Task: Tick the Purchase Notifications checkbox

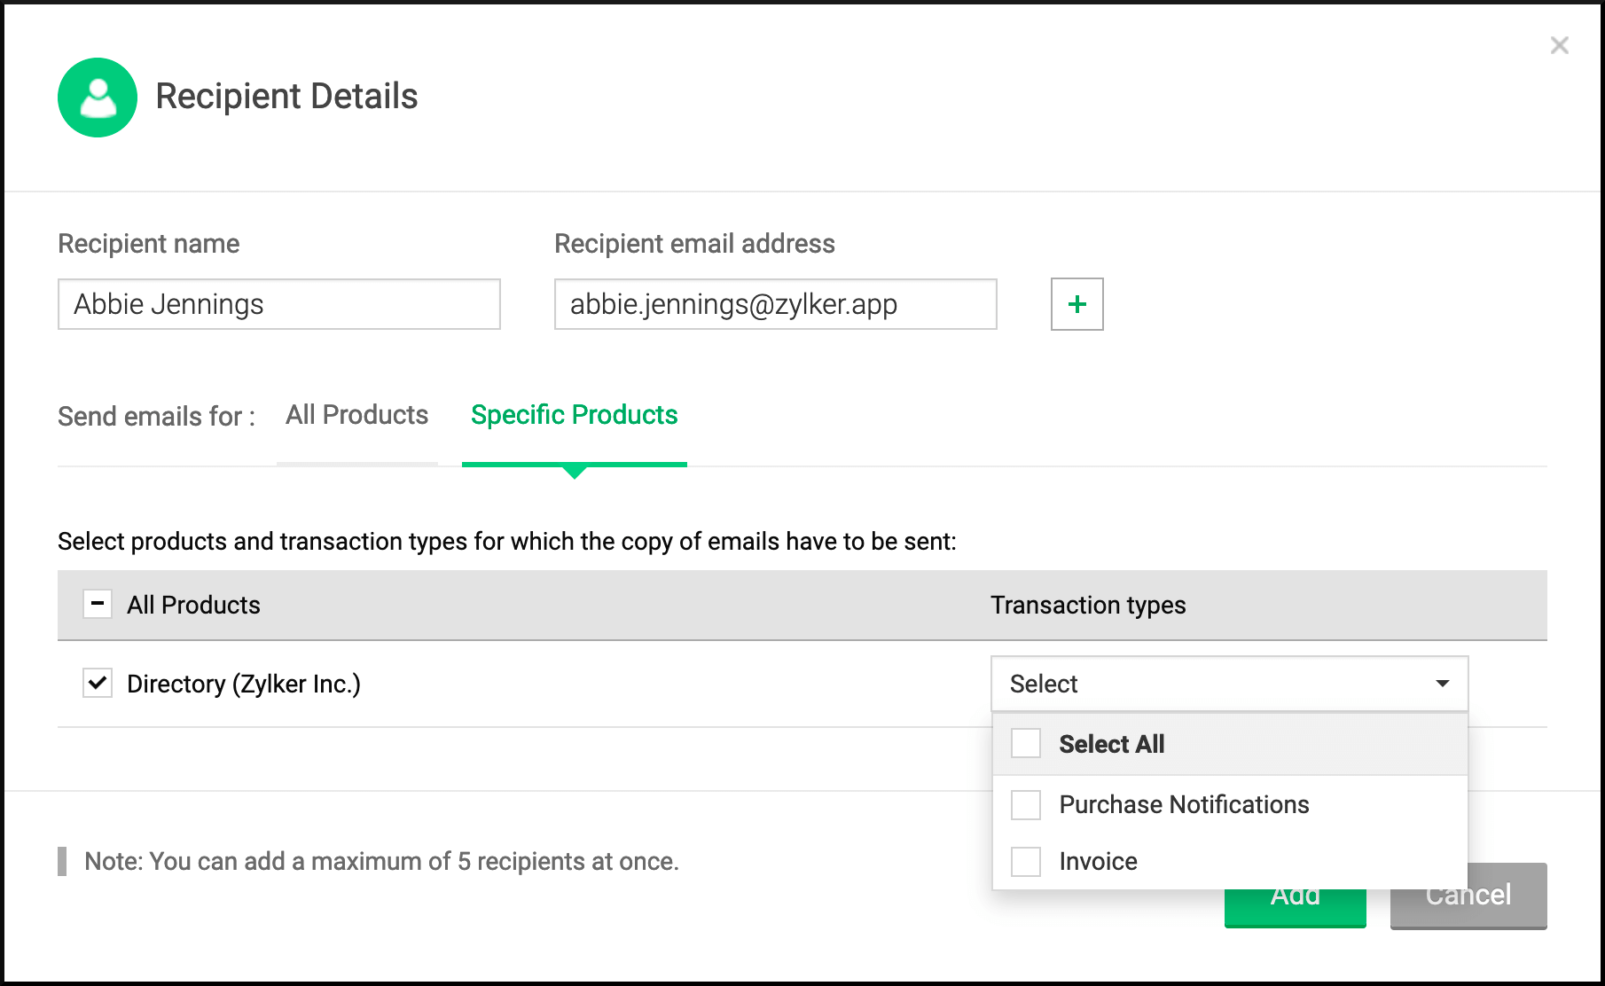Action: pos(1026,804)
